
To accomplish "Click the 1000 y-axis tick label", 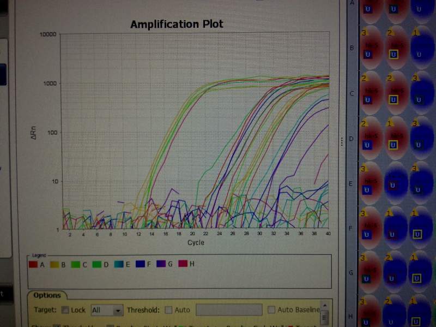I will [x=50, y=84].
